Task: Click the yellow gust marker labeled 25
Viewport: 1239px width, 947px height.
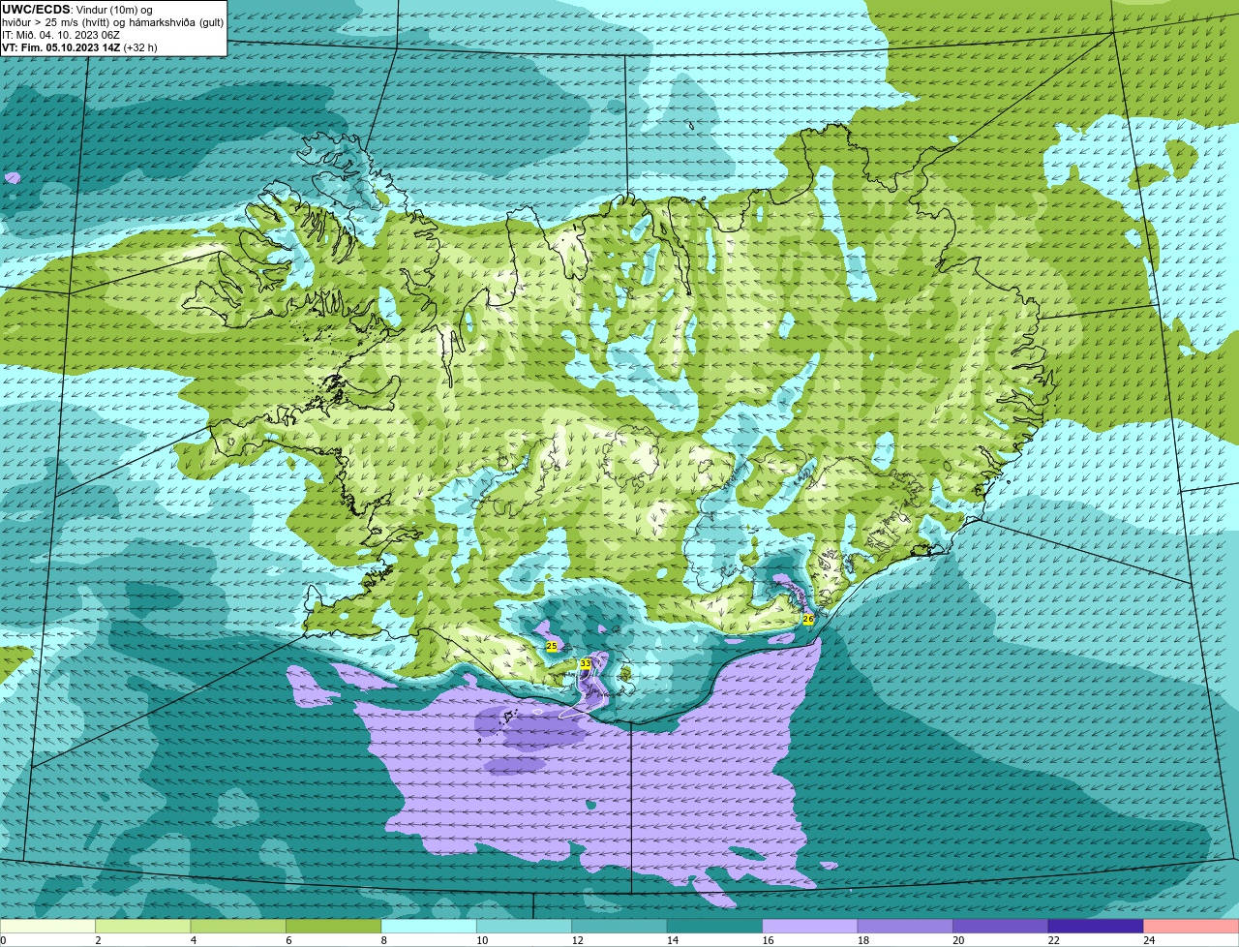Action: click(552, 646)
